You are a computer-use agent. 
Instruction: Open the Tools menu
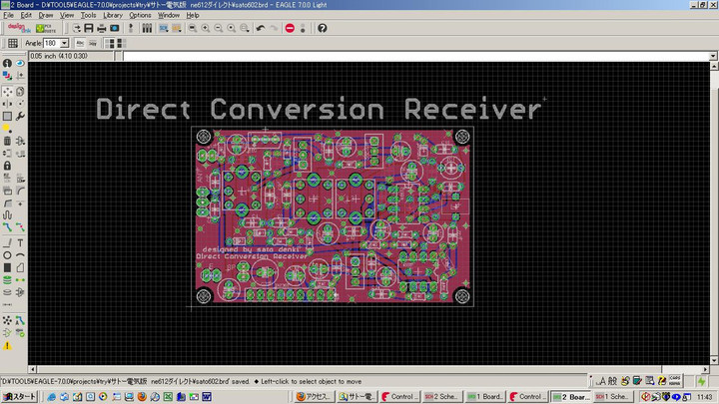(x=88, y=16)
